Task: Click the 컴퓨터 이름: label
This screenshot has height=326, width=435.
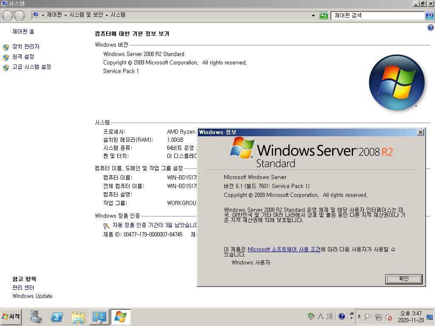Action: [x=118, y=177]
